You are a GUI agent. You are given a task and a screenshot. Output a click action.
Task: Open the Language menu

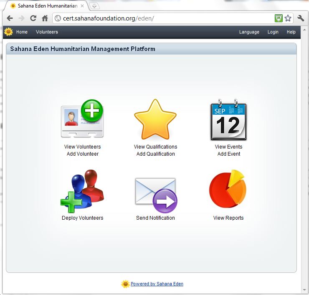coord(249,32)
